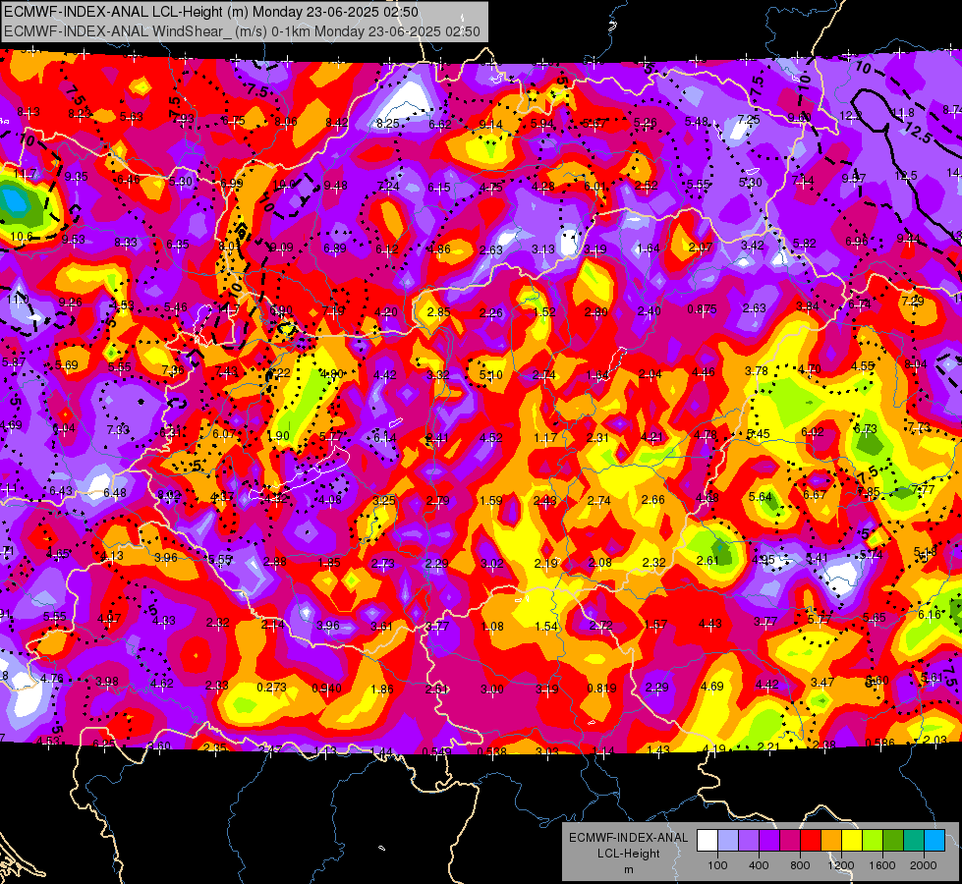Click the legend tick label 800

[x=800, y=865]
